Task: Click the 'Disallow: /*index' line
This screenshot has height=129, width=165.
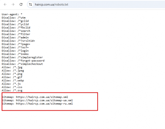Action: coord(15,54)
